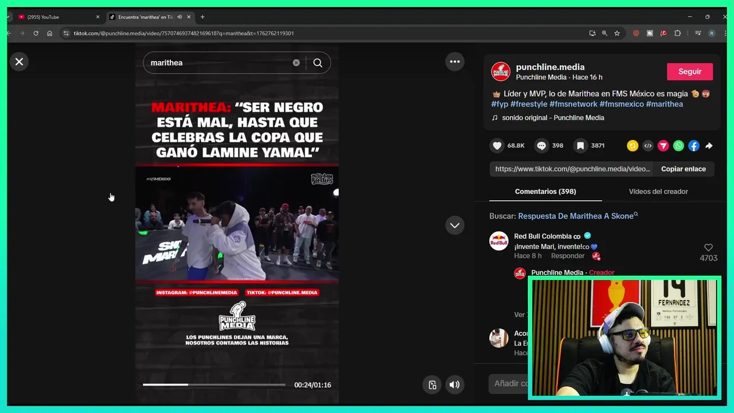The image size is (734, 413).
Task: Go to browser home page
Action: tap(49, 33)
